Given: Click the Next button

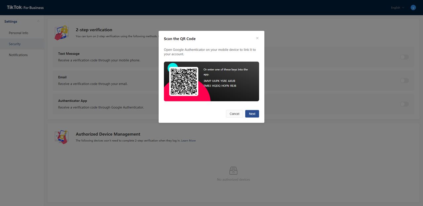Looking at the screenshot, I should [252, 114].
